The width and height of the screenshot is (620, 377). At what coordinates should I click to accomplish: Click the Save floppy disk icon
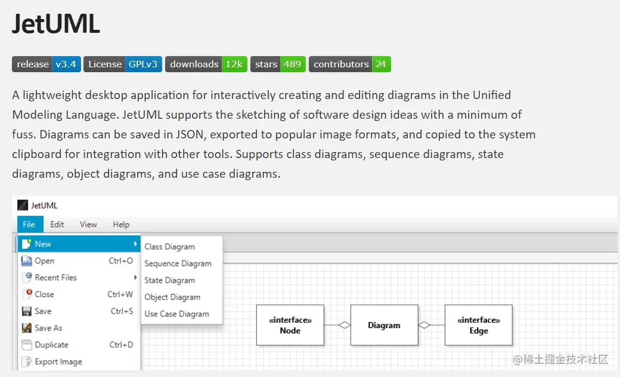(26, 311)
